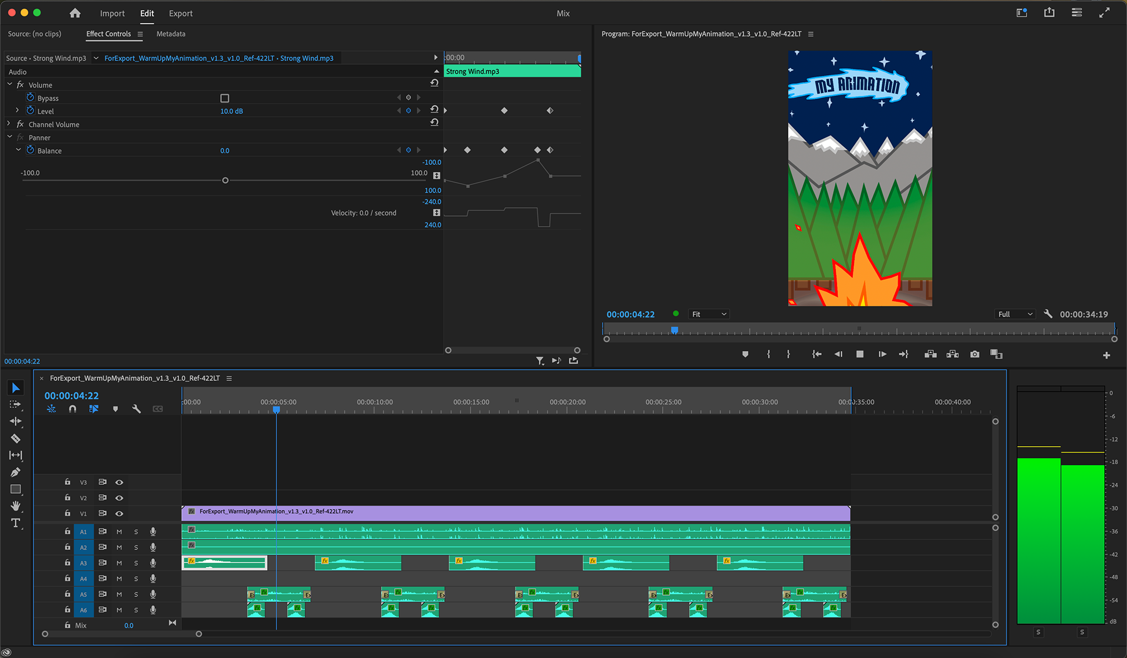Click Export Frame camera icon
Viewport: 1127px width, 658px height.
click(x=975, y=355)
